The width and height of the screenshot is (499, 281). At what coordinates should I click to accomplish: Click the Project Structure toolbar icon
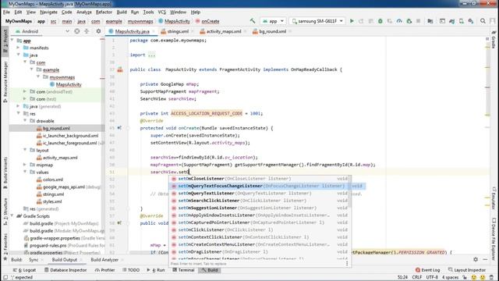(430, 21)
